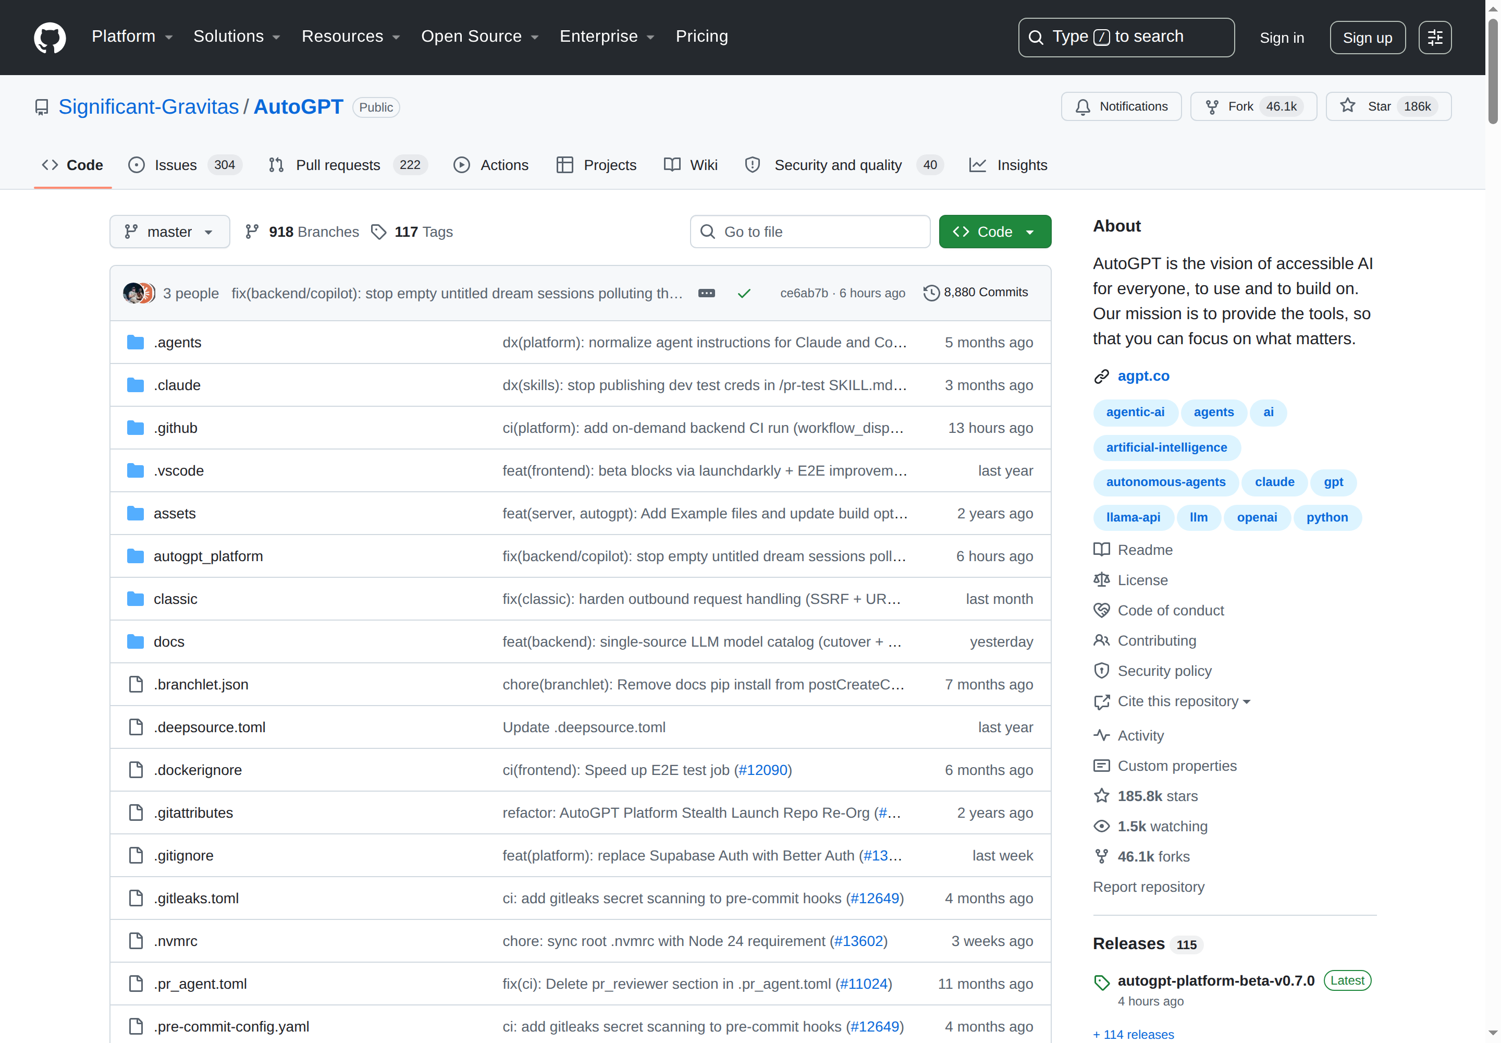
Task: Open the master branch selector
Action: pos(170,232)
